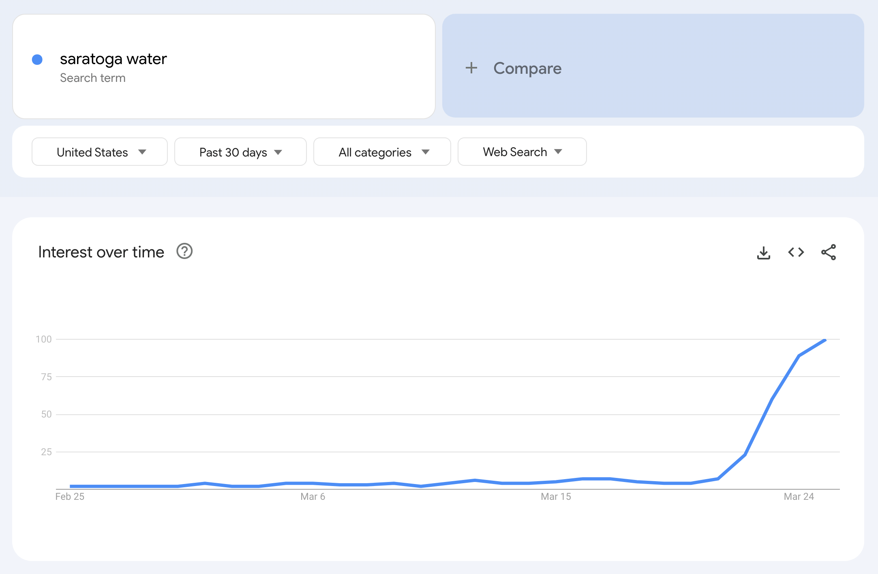The height and width of the screenshot is (574, 878).
Task: Click the plus icon beside Compare
Action: [x=471, y=68]
